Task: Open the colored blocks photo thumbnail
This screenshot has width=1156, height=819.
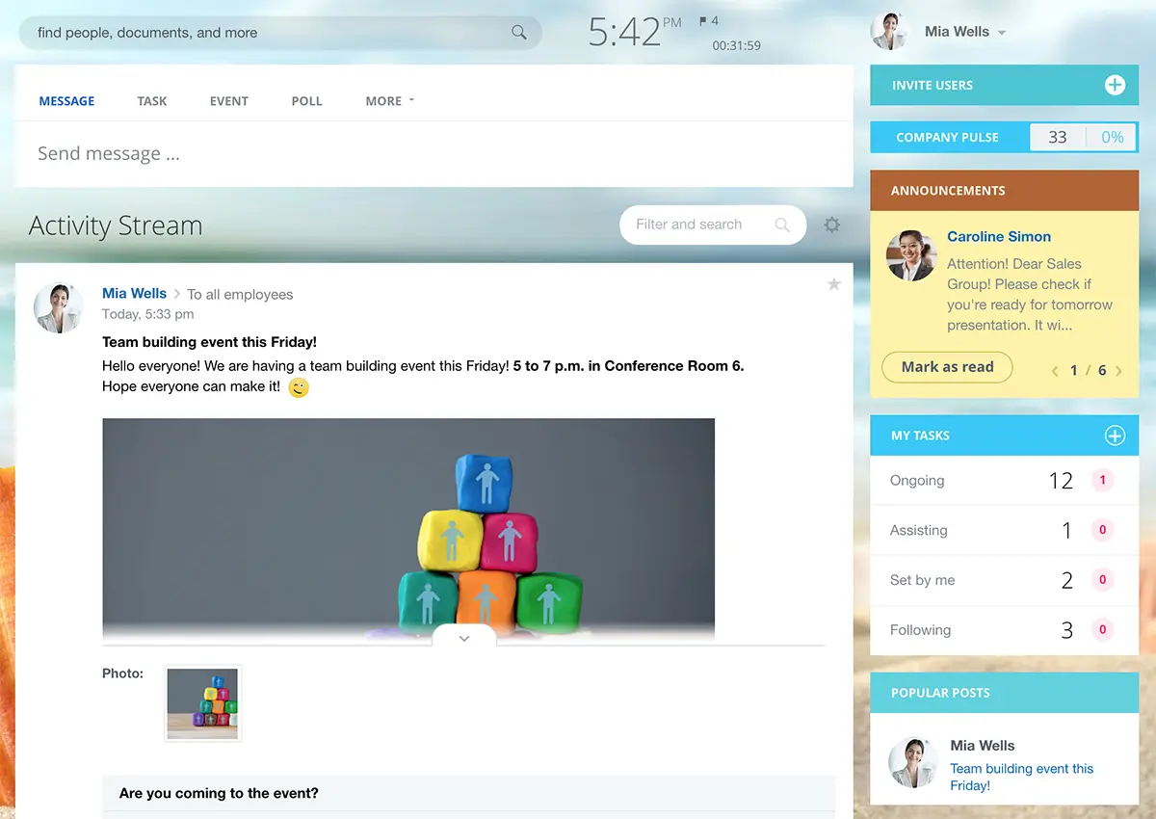Action: click(x=202, y=704)
